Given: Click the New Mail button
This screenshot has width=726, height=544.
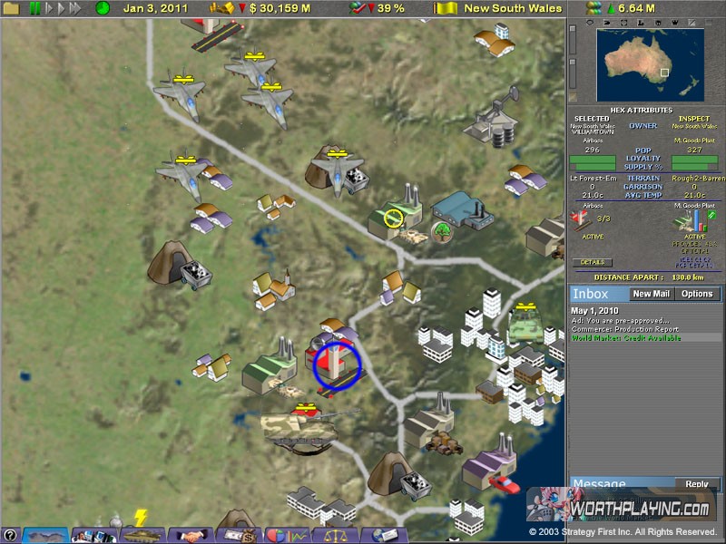Looking at the screenshot, I should point(651,294).
